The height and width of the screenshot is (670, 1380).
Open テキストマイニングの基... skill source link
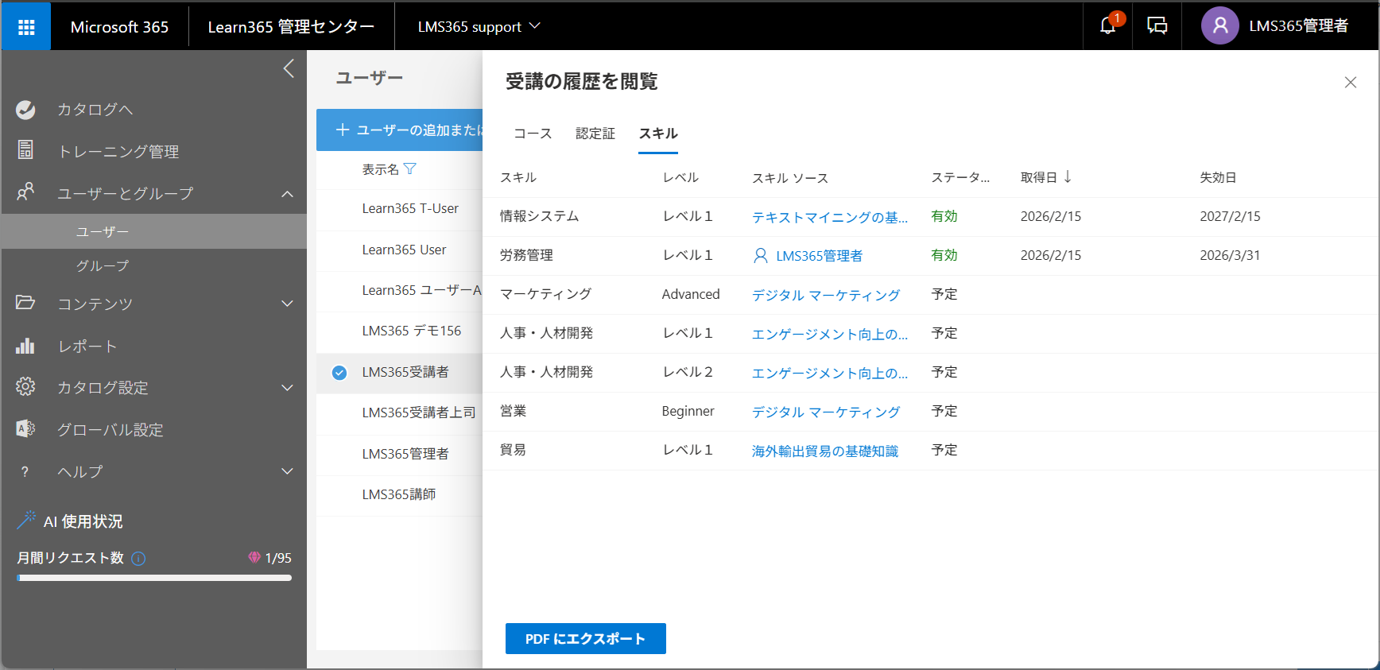click(829, 217)
